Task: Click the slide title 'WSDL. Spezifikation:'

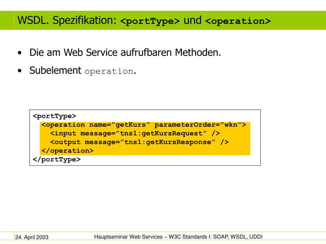Action: [67, 21]
